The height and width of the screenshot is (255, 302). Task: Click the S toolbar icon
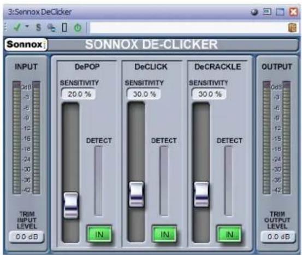point(39,27)
